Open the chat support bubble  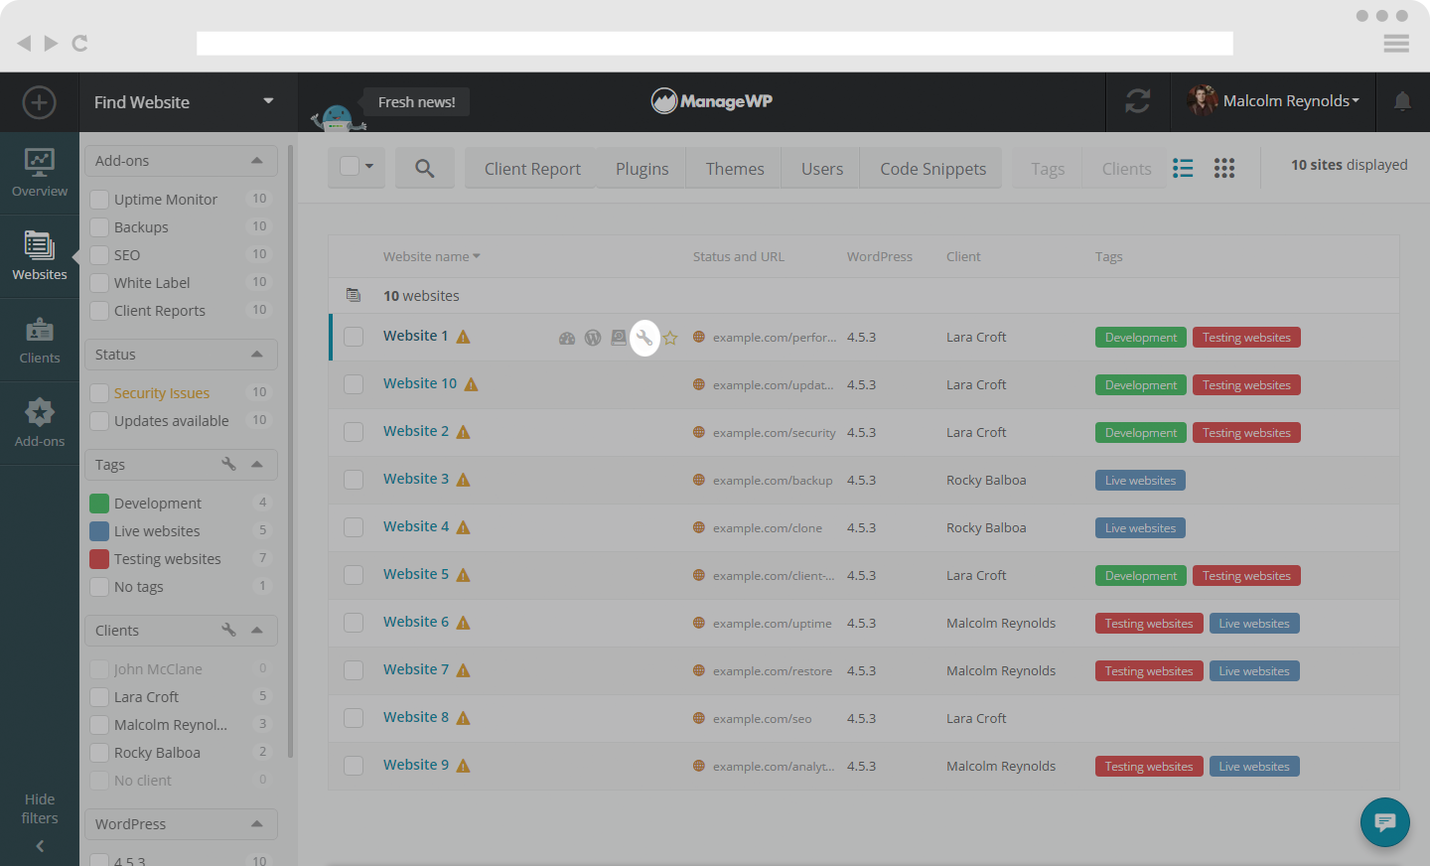[x=1385, y=822]
